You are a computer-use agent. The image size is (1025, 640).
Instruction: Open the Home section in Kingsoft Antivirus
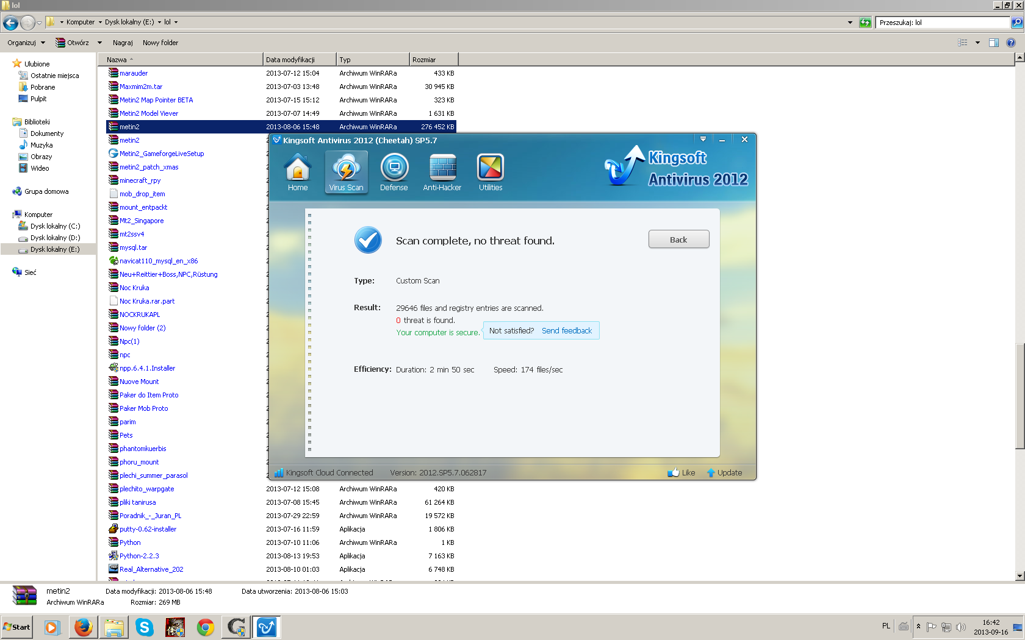pos(298,172)
